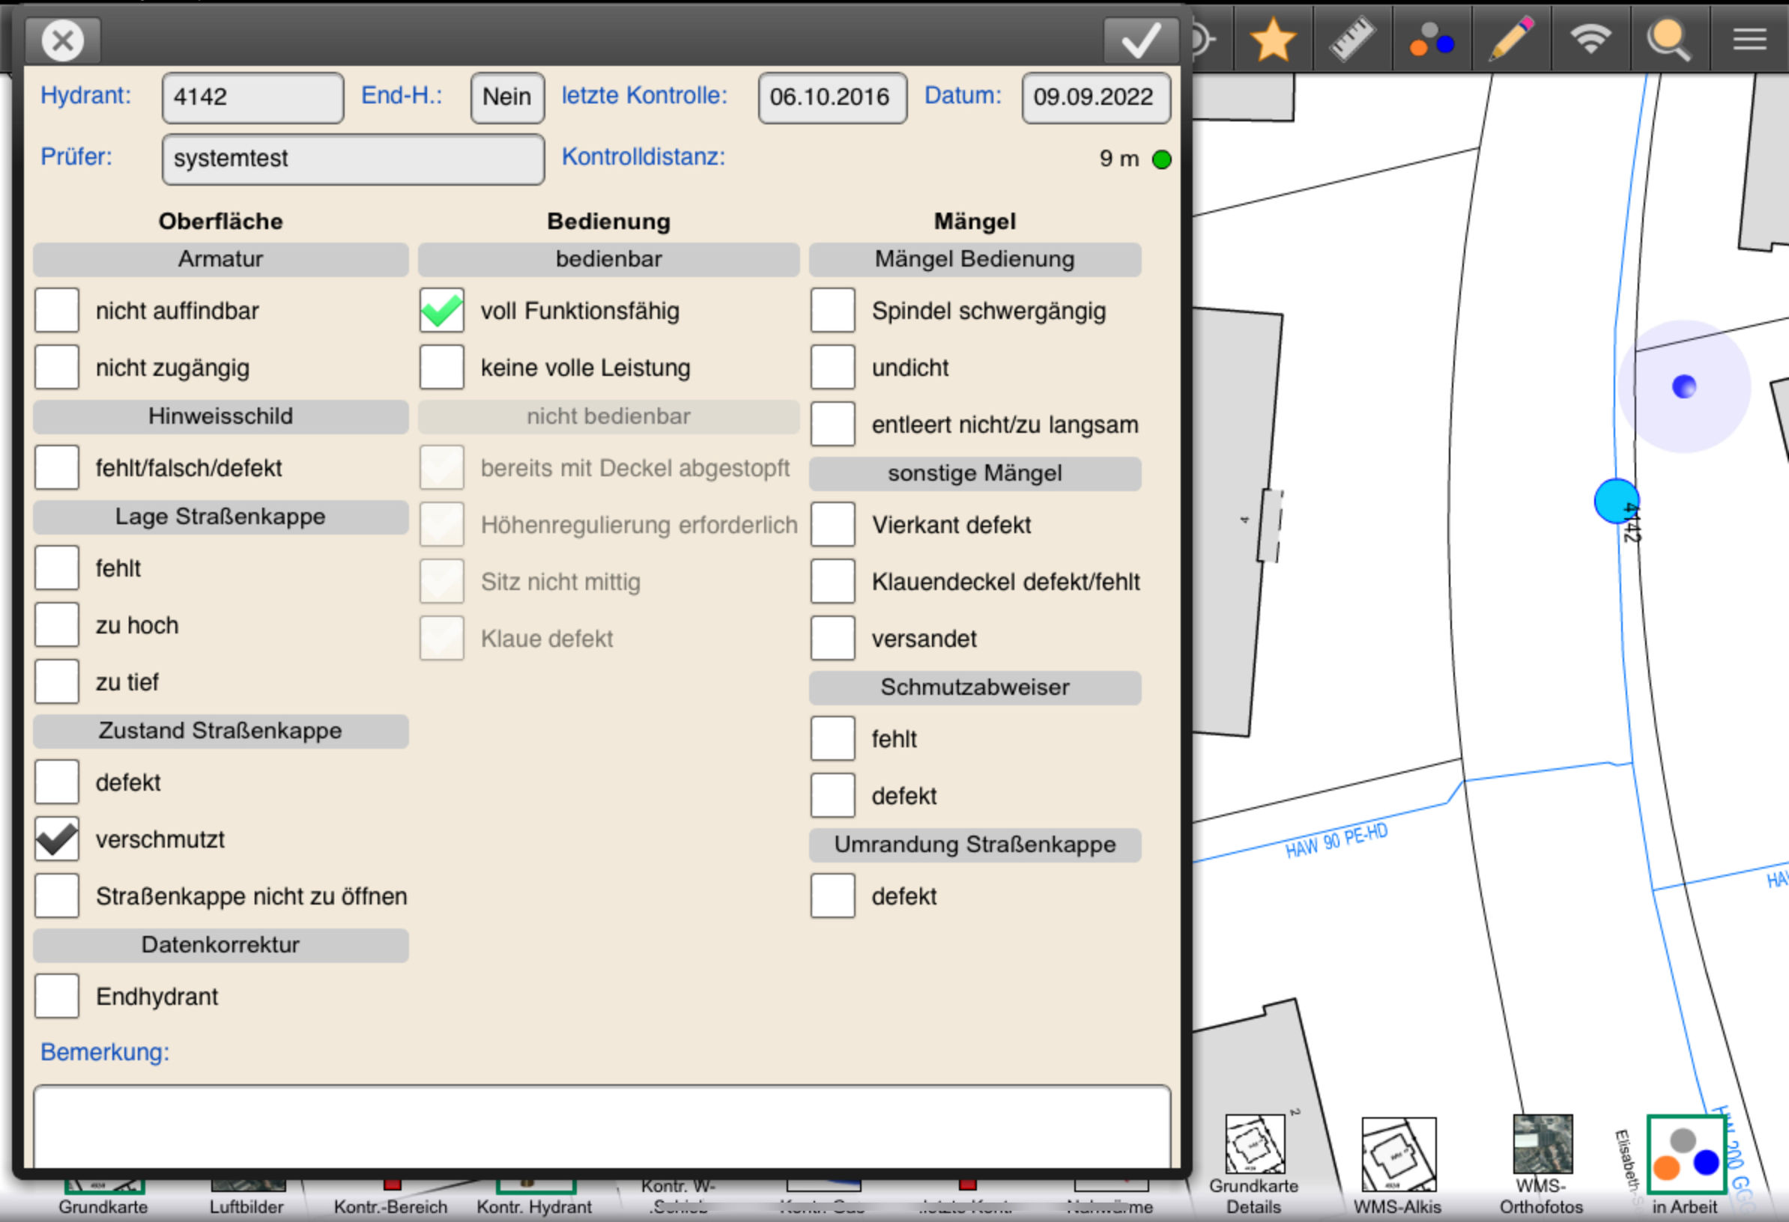Click the yellow star favorites icon
The height and width of the screenshot is (1222, 1789).
(1273, 40)
